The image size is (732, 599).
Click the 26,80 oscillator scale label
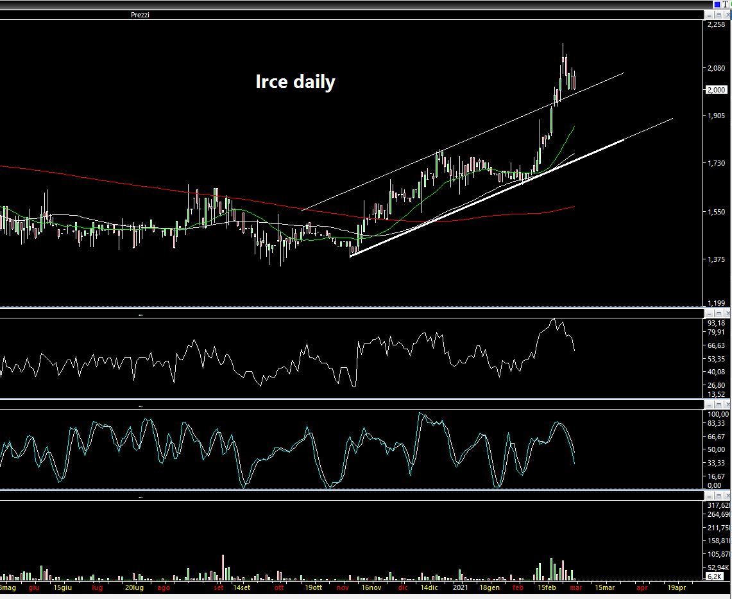point(716,385)
